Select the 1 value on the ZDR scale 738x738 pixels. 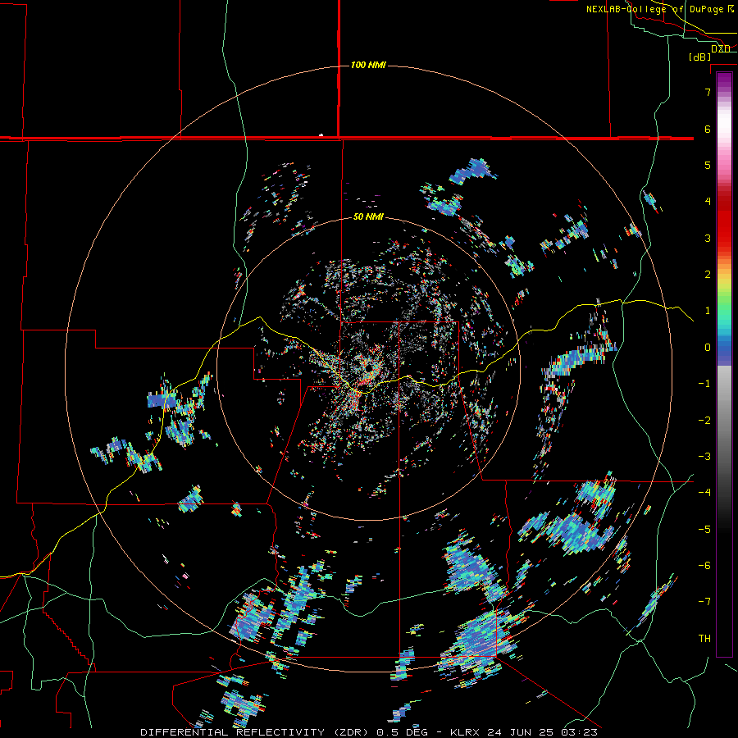pos(708,311)
